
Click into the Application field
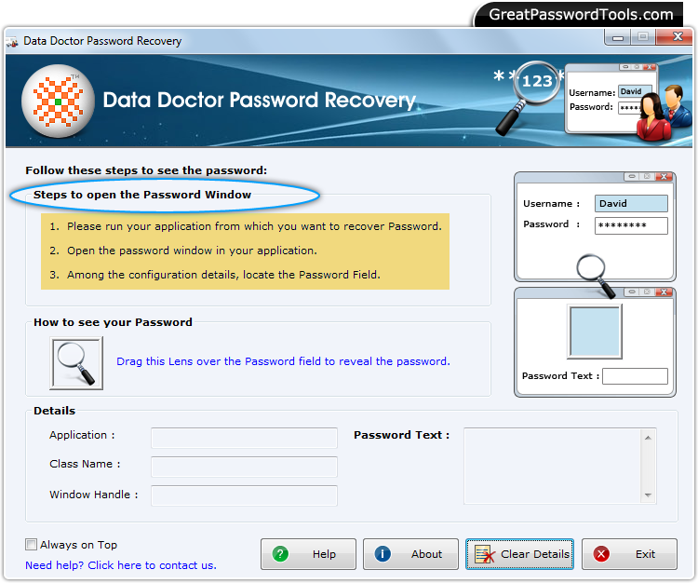pos(244,438)
